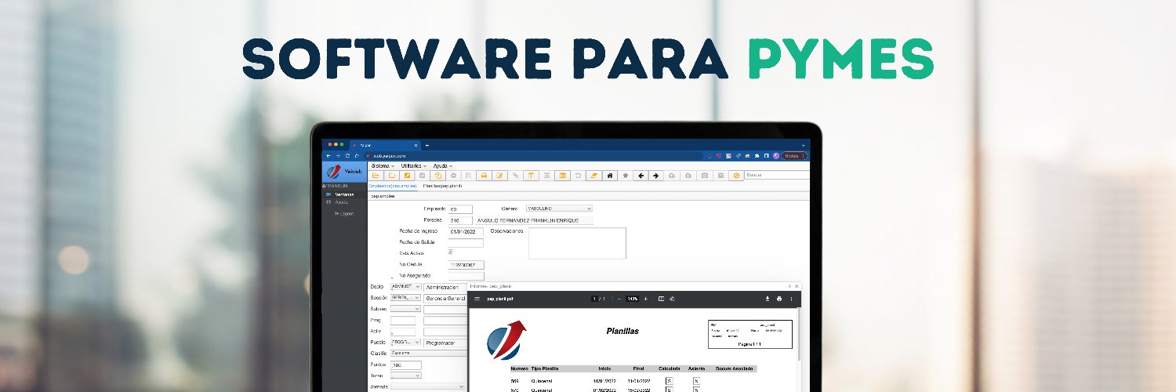Download the pep_planil.pdf file
Screen dimensions: 1176x392
[x=768, y=299]
